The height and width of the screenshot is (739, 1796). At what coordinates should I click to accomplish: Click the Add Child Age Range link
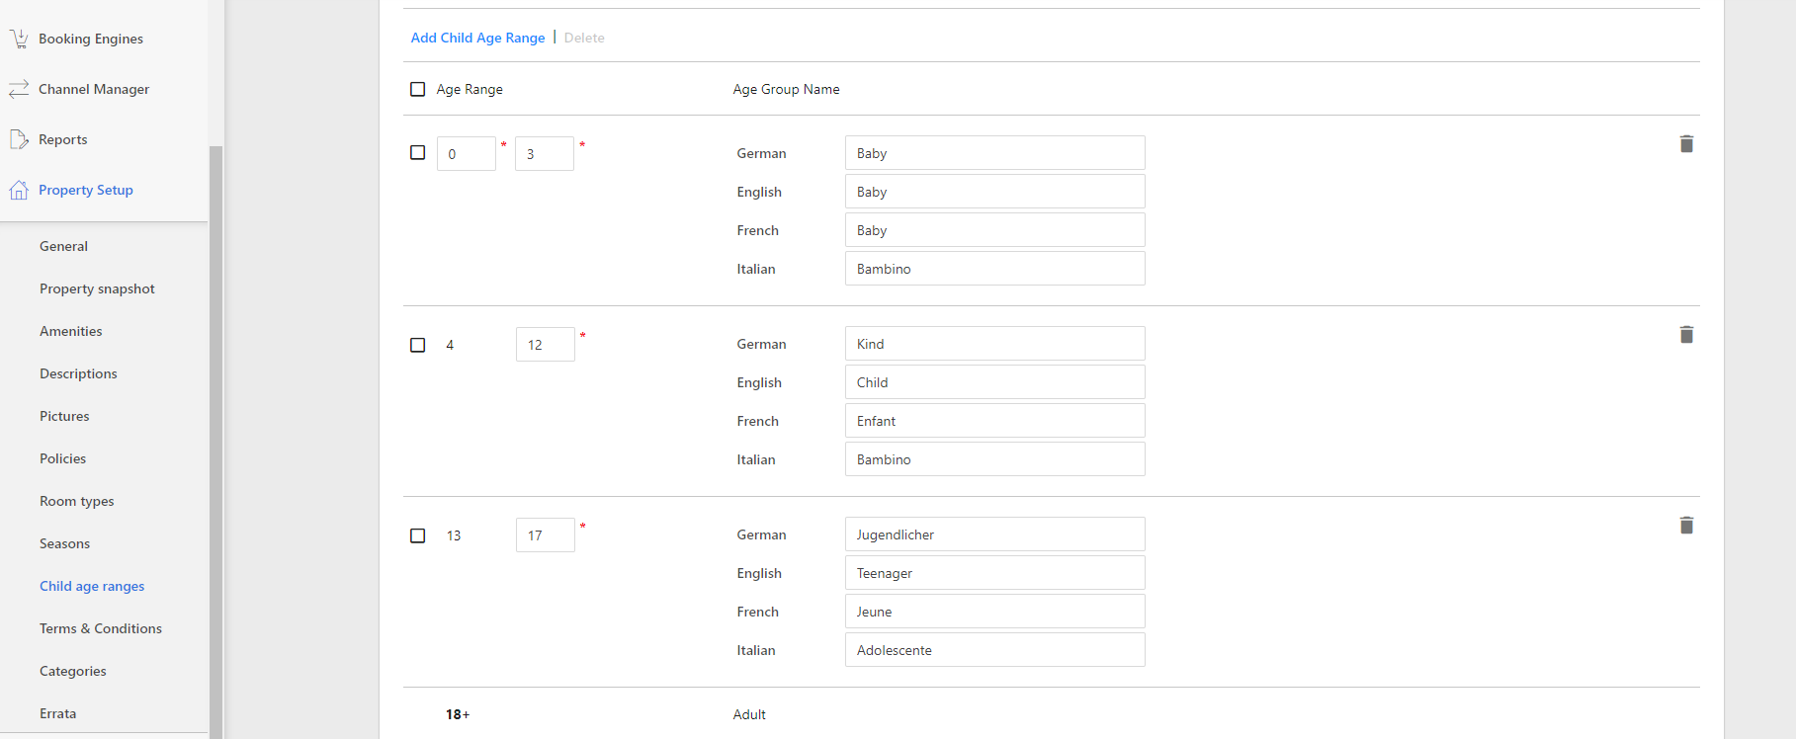pos(477,38)
